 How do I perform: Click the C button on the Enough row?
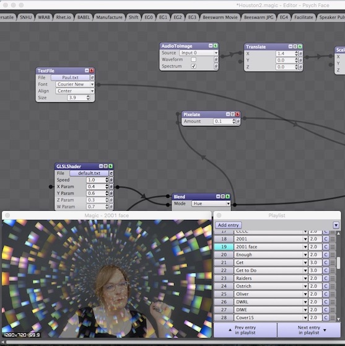[x=326, y=254]
